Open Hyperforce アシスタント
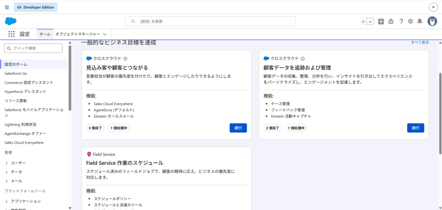This screenshot has height=210, width=442. tap(25, 92)
